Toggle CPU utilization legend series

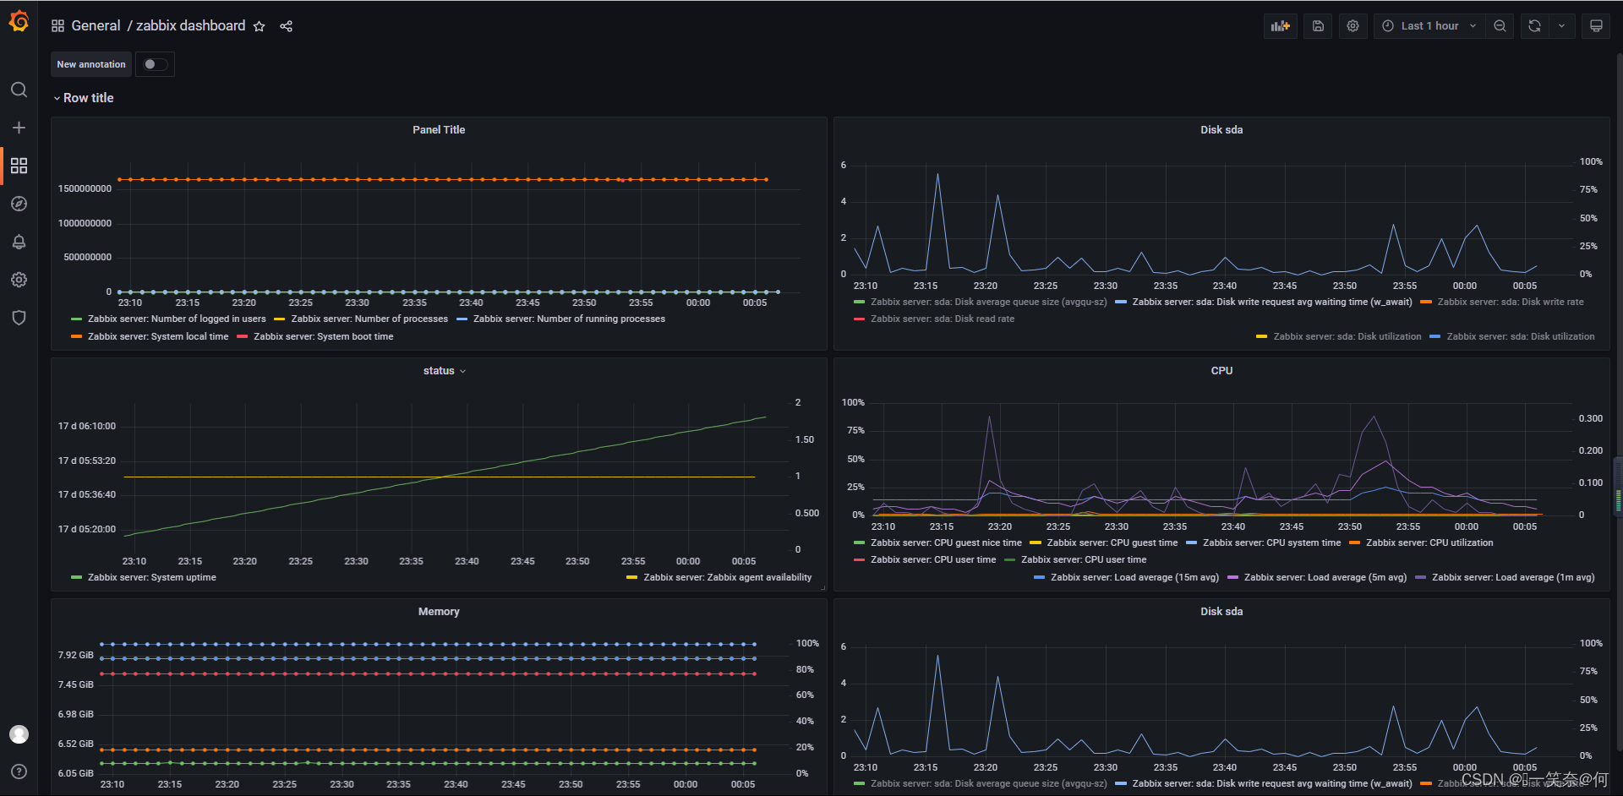pos(1429,543)
